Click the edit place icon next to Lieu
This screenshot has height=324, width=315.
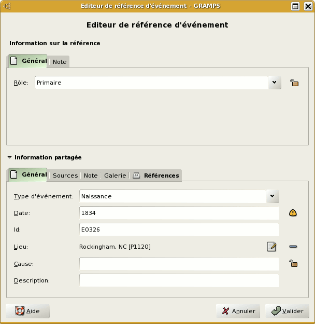[x=271, y=247]
